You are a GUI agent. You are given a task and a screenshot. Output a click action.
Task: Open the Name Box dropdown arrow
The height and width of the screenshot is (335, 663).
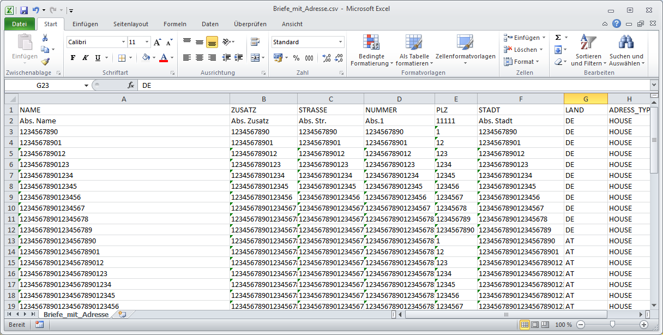click(86, 86)
